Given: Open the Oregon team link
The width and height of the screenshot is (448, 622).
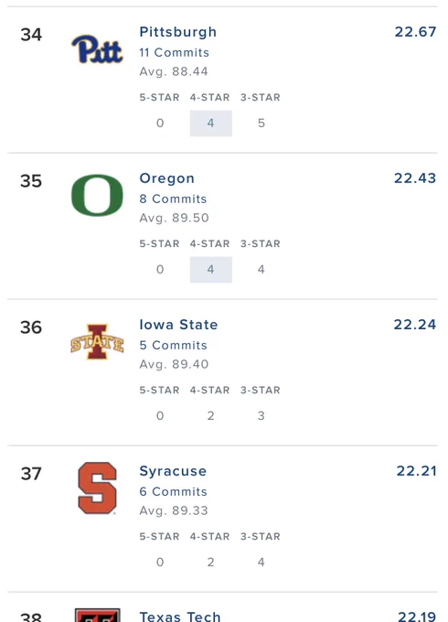Looking at the screenshot, I should point(167,178).
